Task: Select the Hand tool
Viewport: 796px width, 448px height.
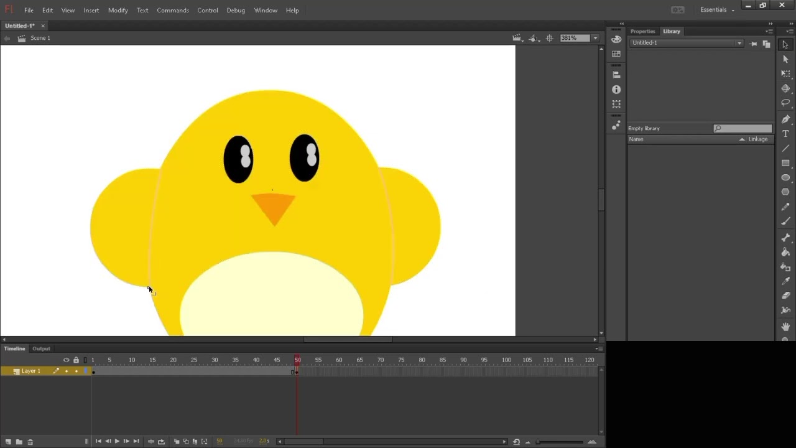Action: (785, 326)
